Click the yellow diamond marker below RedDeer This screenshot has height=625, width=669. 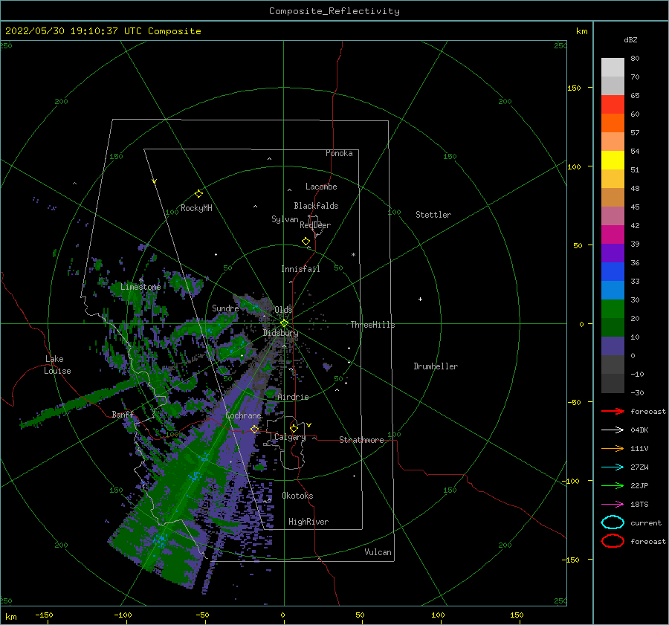coord(306,242)
